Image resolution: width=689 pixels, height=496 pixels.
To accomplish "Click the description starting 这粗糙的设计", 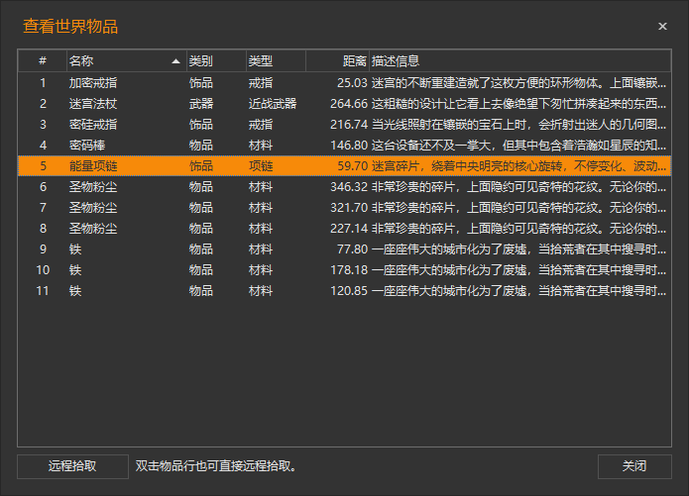I will [x=518, y=104].
